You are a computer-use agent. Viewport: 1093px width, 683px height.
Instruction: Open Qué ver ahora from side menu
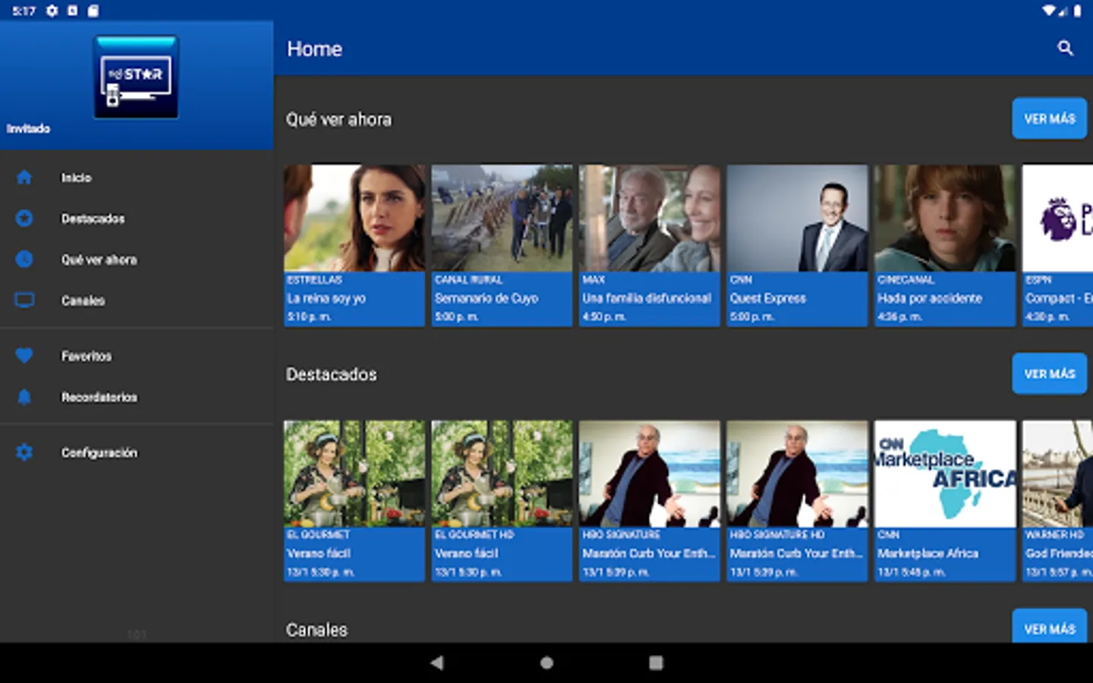137,260
